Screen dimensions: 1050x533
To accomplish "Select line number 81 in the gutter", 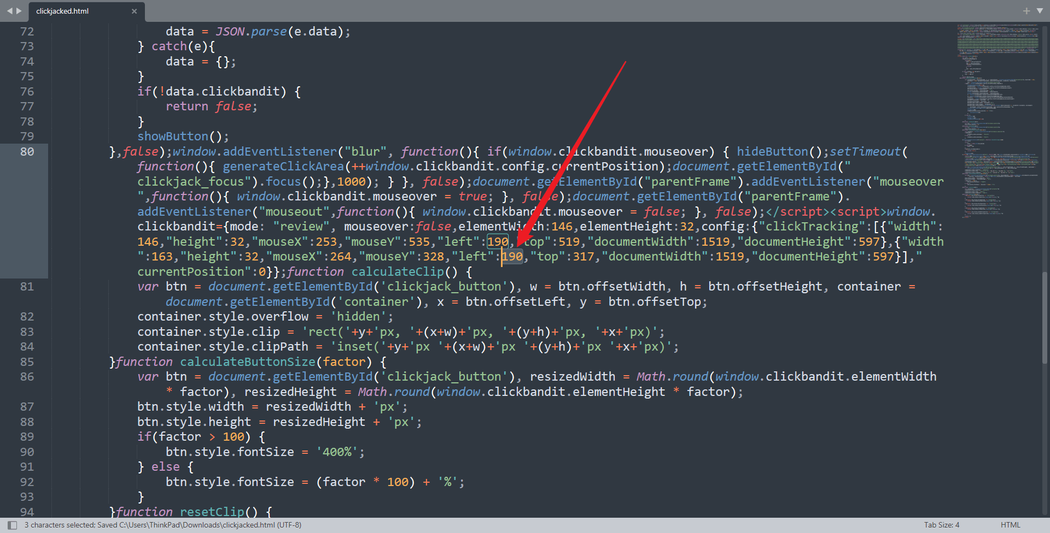I will 27,287.
